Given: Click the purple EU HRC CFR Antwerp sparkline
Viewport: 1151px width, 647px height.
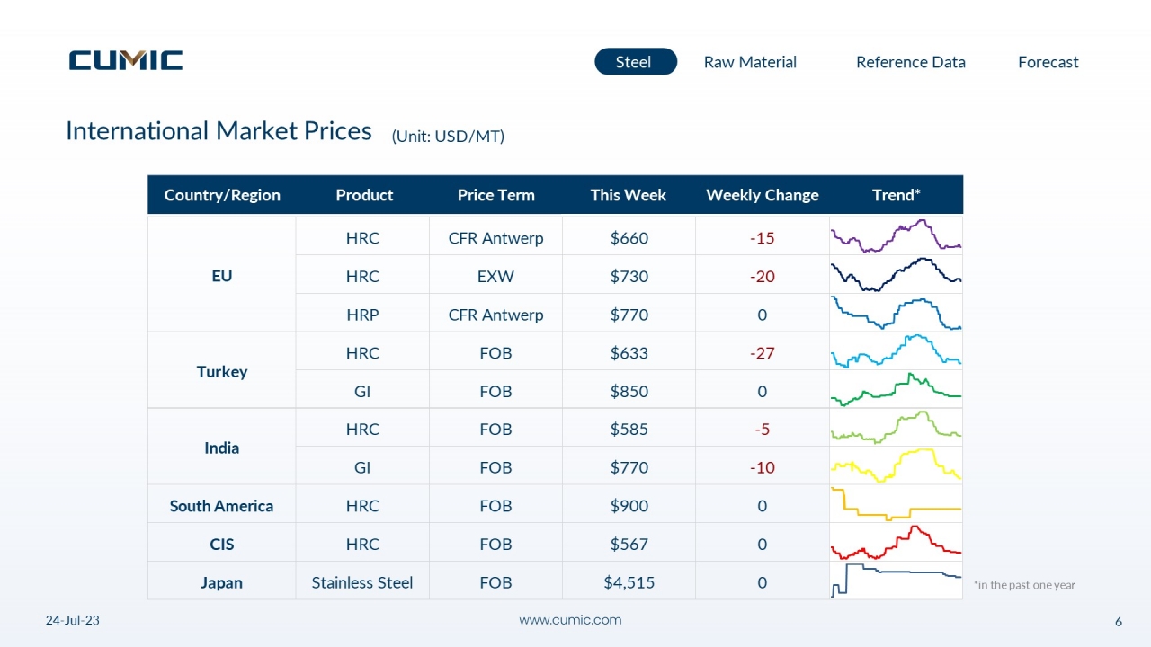Looking at the screenshot, I should (x=897, y=236).
